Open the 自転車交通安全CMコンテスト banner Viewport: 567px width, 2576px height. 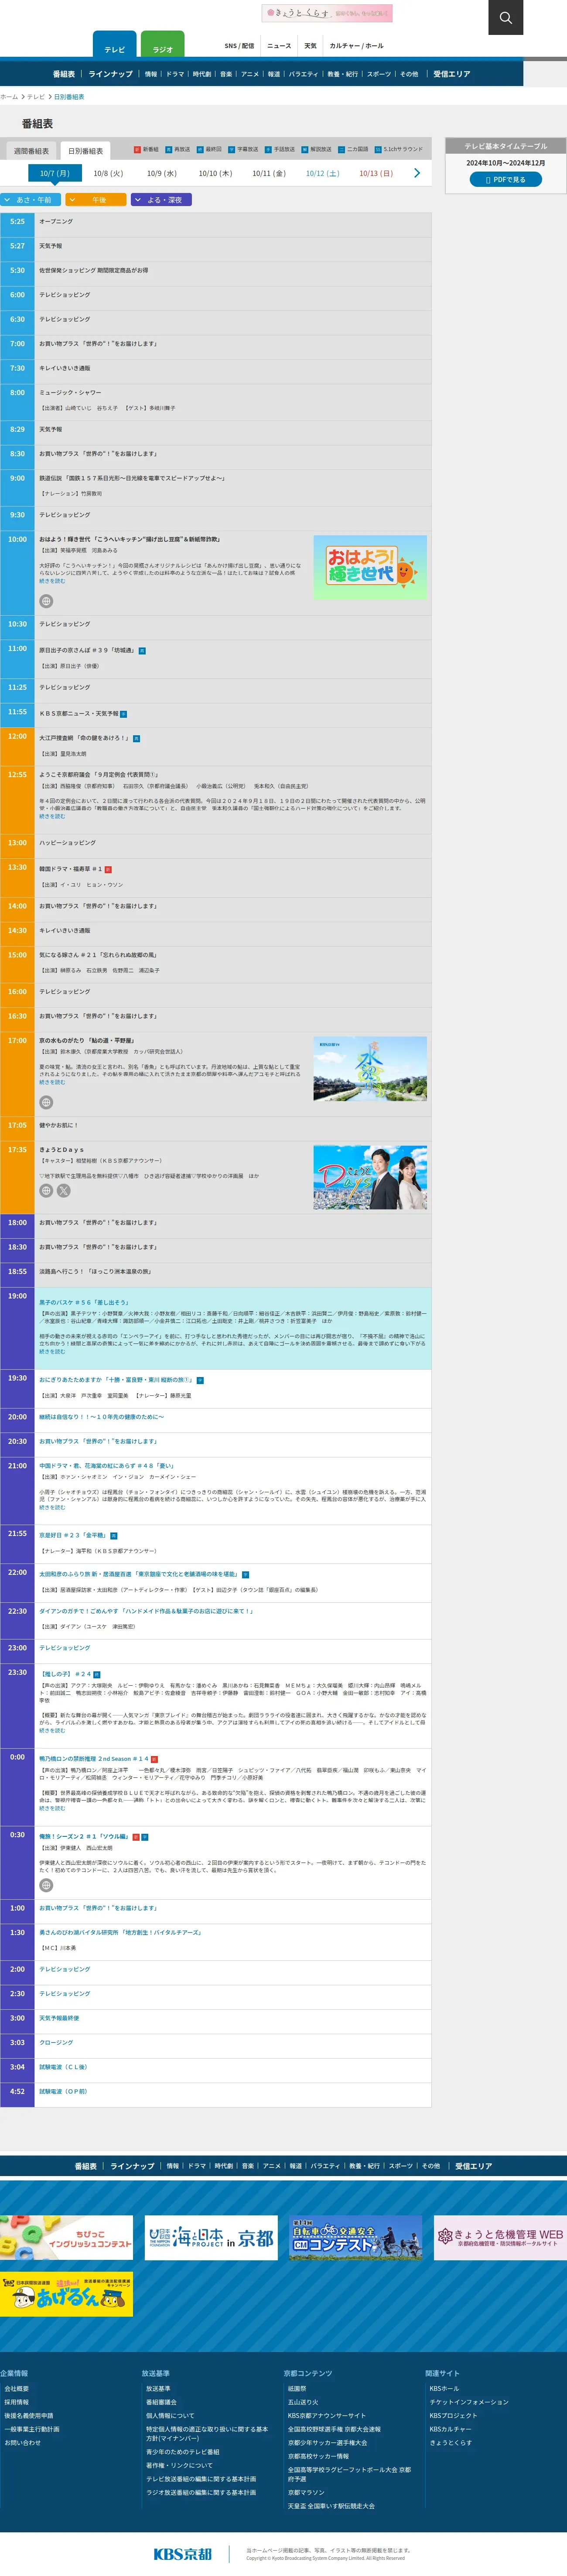tap(355, 2237)
